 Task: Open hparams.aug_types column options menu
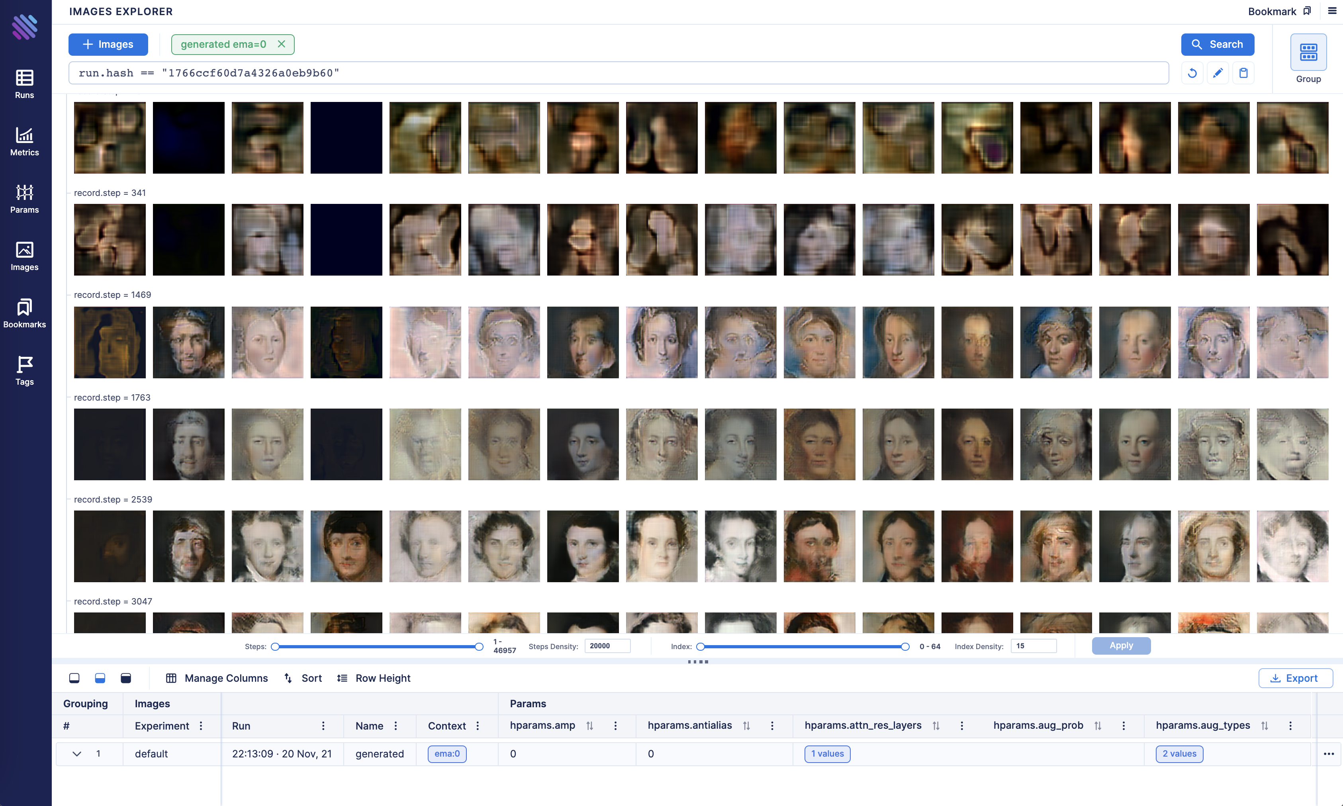pos(1290,726)
